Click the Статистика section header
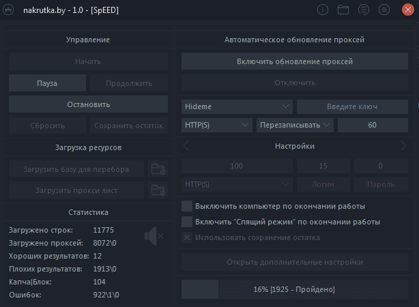The image size is (419, 307). 88,212
